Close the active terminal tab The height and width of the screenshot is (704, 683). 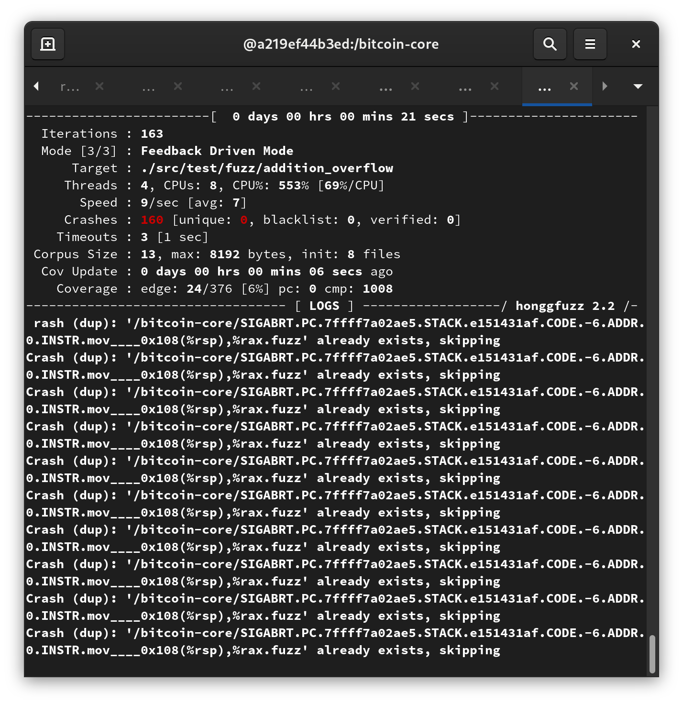click(573, 86)
